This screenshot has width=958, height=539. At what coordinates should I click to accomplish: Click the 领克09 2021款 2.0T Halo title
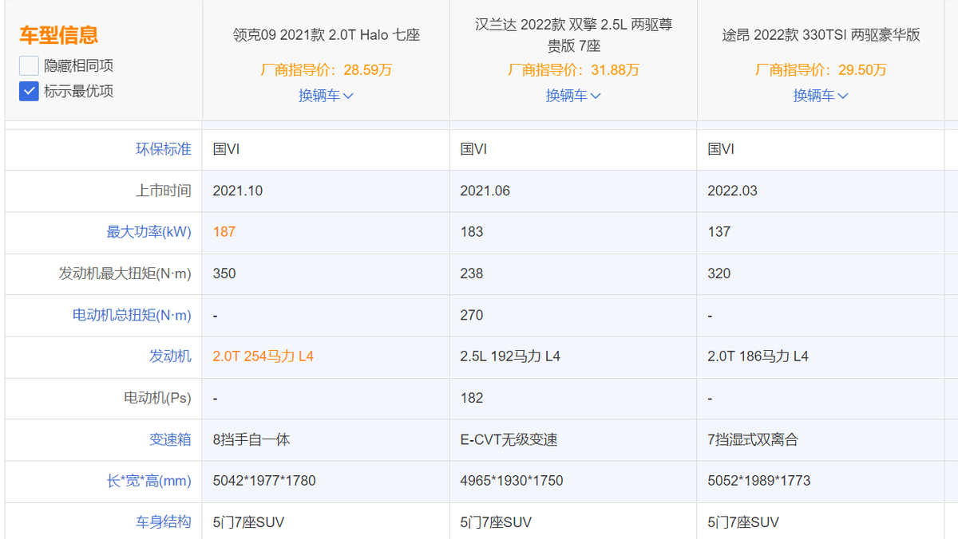(x=326, y=35)
